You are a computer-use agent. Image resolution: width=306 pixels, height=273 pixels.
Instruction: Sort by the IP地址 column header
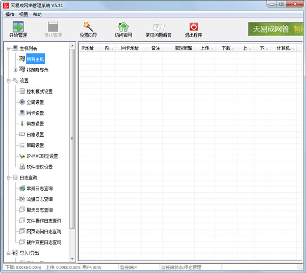pos(88,48)
